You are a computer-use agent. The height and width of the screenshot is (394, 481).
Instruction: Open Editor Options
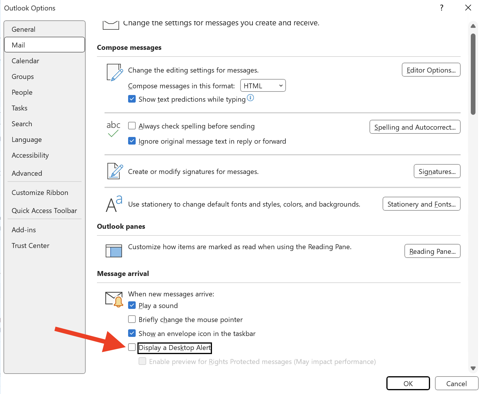pyautogui.click(x=431, y=70)
